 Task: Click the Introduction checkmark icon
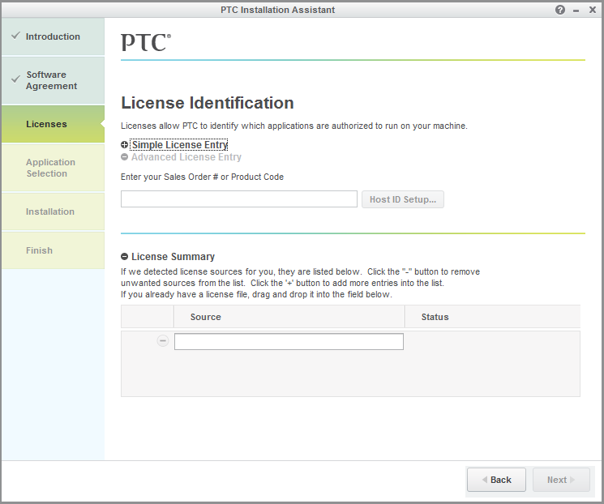tap(15, 36)
